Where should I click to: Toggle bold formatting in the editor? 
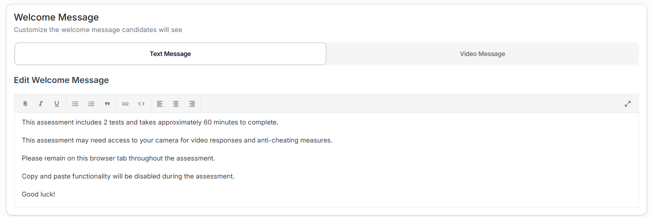[x=25, y=104]
